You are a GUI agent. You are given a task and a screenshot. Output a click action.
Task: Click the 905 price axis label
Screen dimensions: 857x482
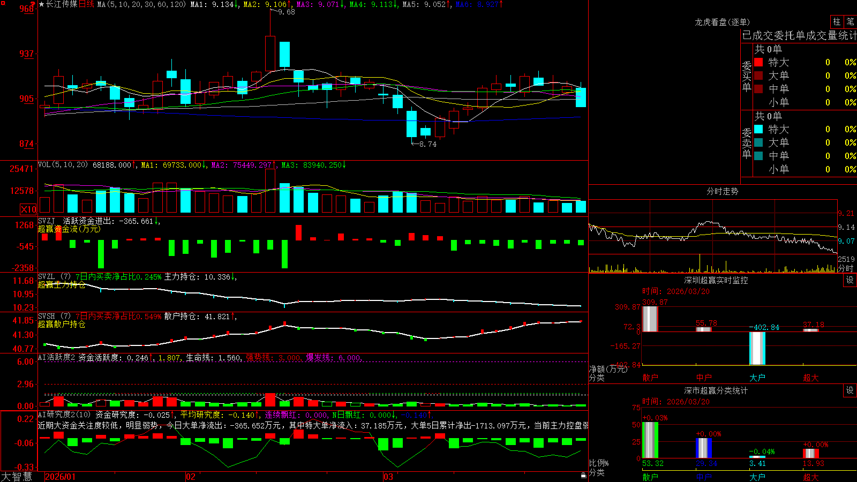[x=27, y=99]
